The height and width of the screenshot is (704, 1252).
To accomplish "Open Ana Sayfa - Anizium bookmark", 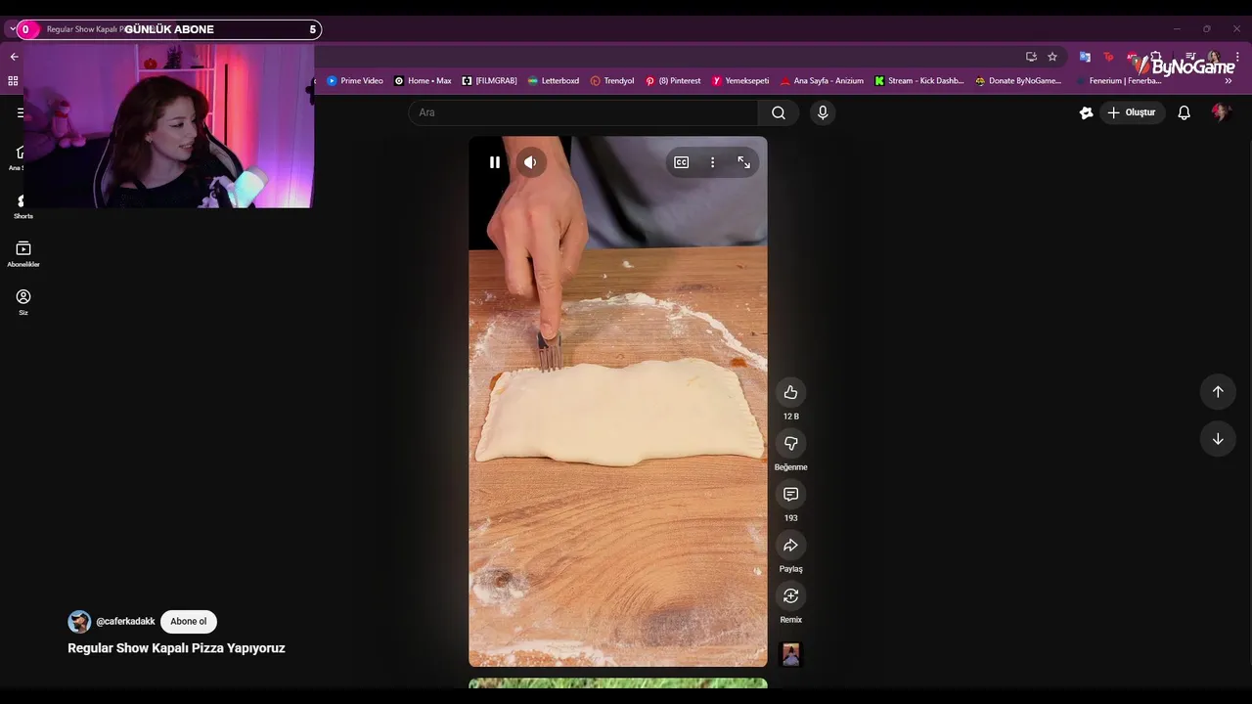I will click(x=822, y=81).
